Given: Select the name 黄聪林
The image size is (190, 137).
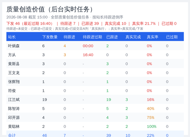Looking at the screenshot, I should coord(14,126).
